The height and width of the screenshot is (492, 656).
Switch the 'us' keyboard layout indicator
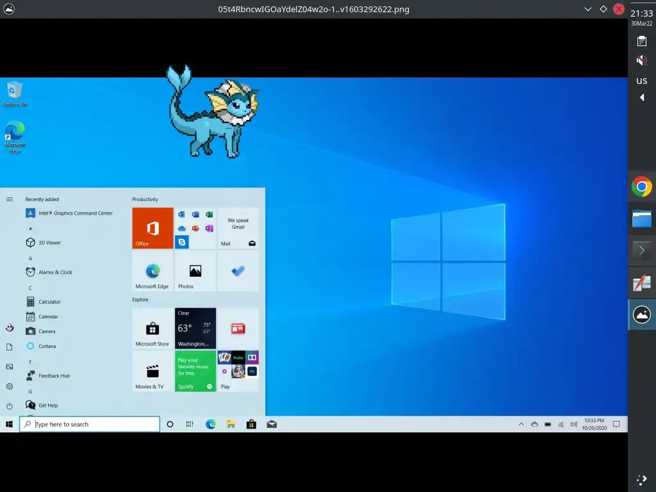[x=642, y=80]
